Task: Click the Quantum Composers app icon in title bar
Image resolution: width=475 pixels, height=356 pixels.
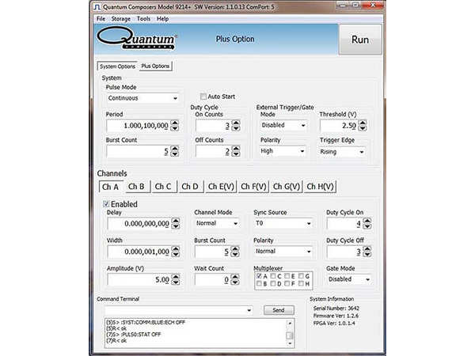Action: [97, 6]
